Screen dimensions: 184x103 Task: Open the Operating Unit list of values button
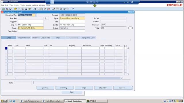(36, 15)
